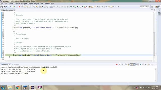Open File Explorer from the Windows taskbar
Screen dimensions: 161x90
10,88
